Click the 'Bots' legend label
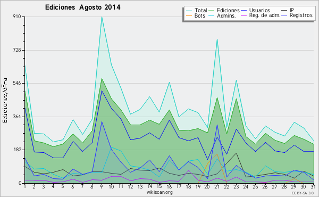The image size is (319, 197). pyautogui.click(x=200, y=15)
